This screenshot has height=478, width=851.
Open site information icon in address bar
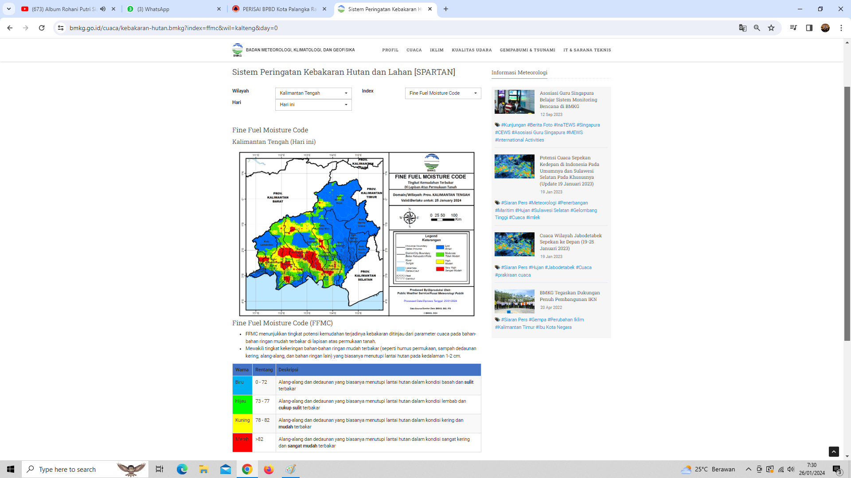pos(61,28)
